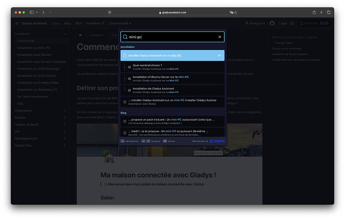The image size is (345, 219).
Task: Open a new tab with plus icon
Action: 321,12
